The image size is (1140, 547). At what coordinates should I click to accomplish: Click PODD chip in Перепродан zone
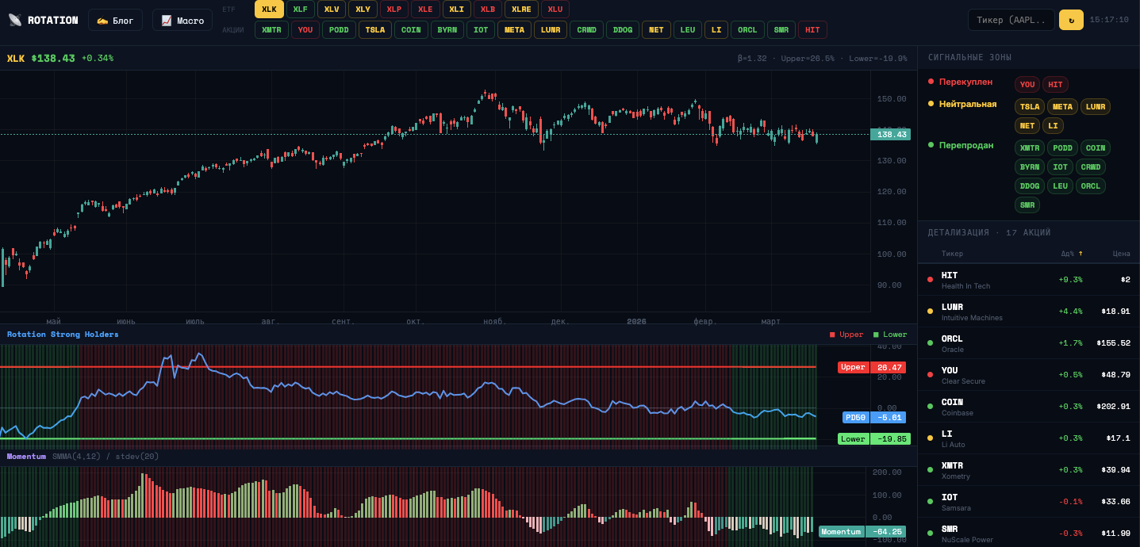(x=1062, y=148)
